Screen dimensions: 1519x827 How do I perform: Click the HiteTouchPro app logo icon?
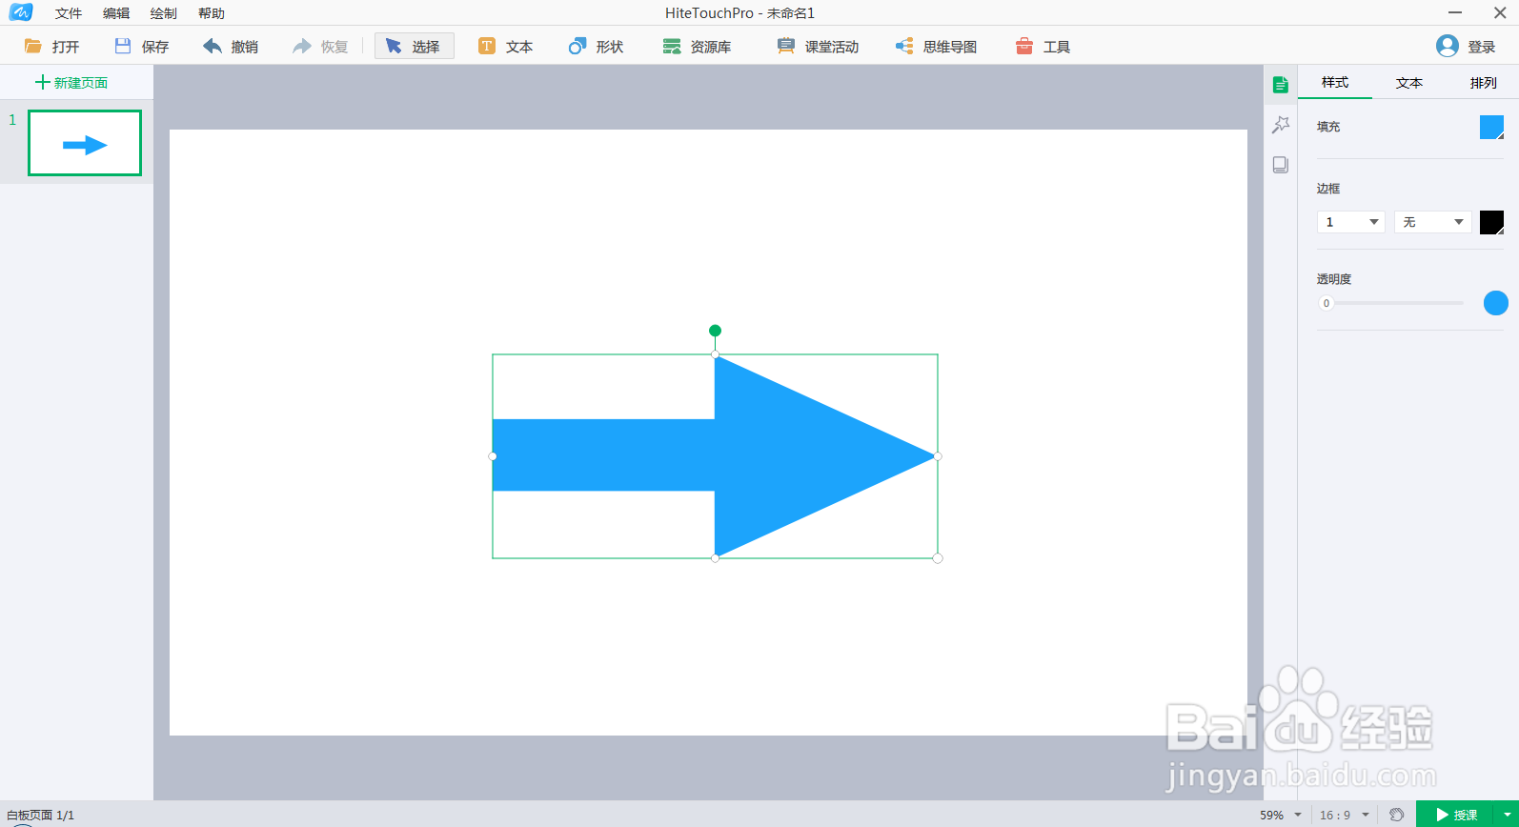tap(20, 12)
